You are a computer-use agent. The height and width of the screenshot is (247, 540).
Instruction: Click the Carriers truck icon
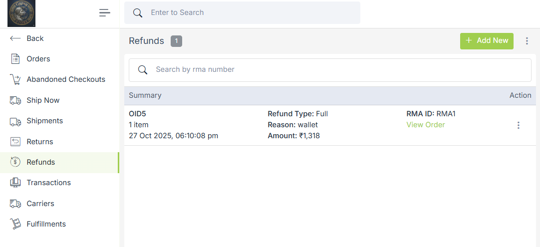point(15,204)
